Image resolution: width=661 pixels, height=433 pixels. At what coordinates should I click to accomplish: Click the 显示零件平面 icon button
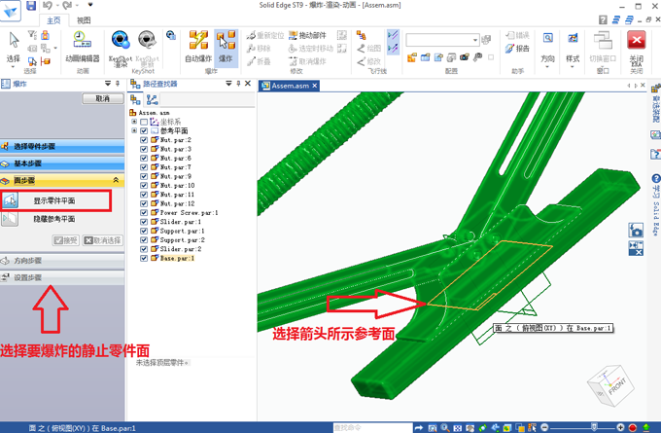tap(12, 200)
